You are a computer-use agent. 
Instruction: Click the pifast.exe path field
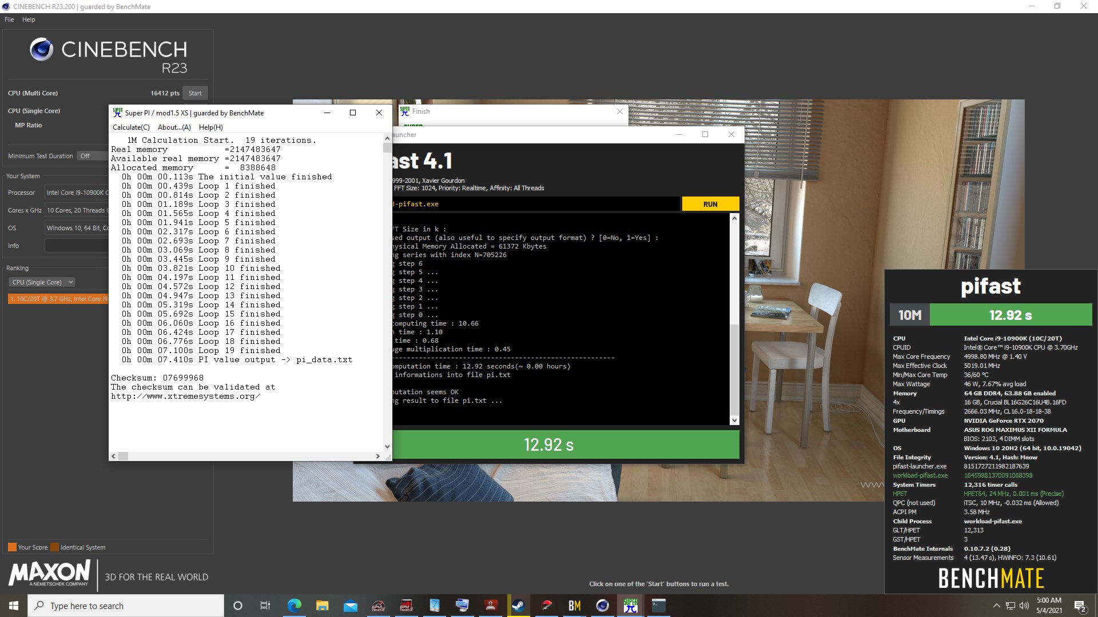[536, 204]
